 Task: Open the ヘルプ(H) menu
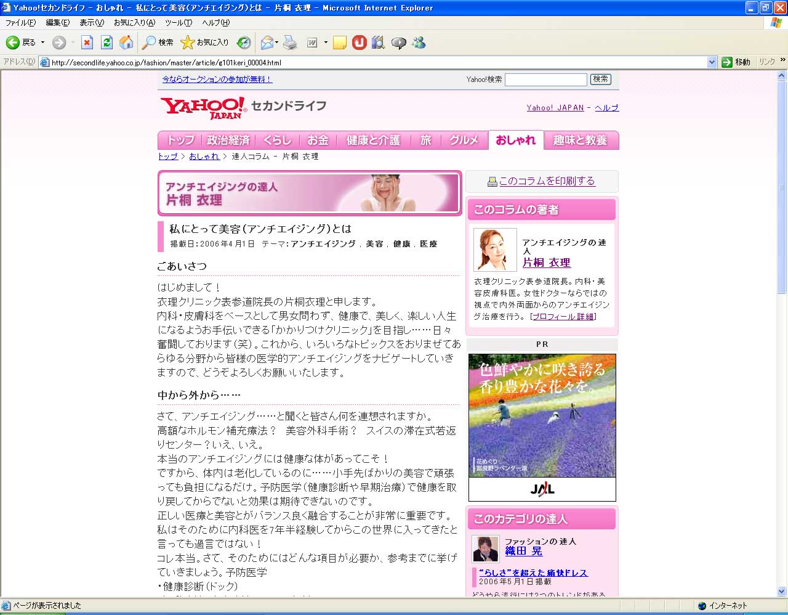click(x=216, y=23)
